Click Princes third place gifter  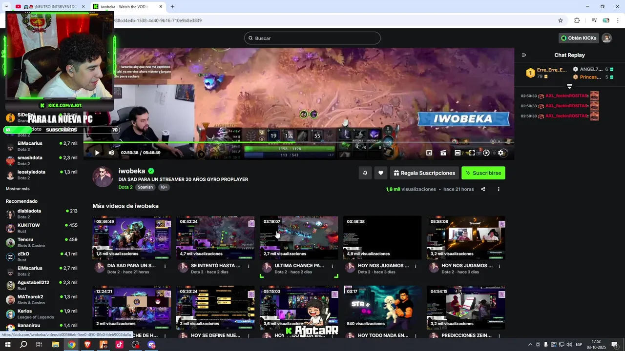point(593,77)
